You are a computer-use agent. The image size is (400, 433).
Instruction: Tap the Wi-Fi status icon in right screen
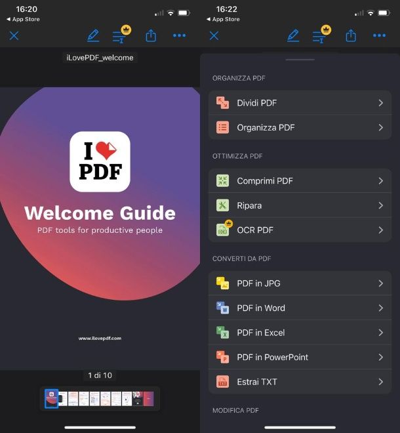(370, 12)
